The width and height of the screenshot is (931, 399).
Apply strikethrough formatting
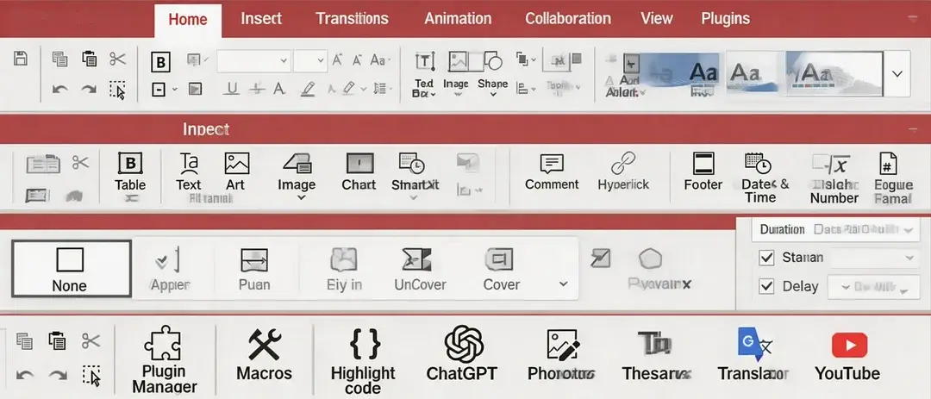point(257,89)
